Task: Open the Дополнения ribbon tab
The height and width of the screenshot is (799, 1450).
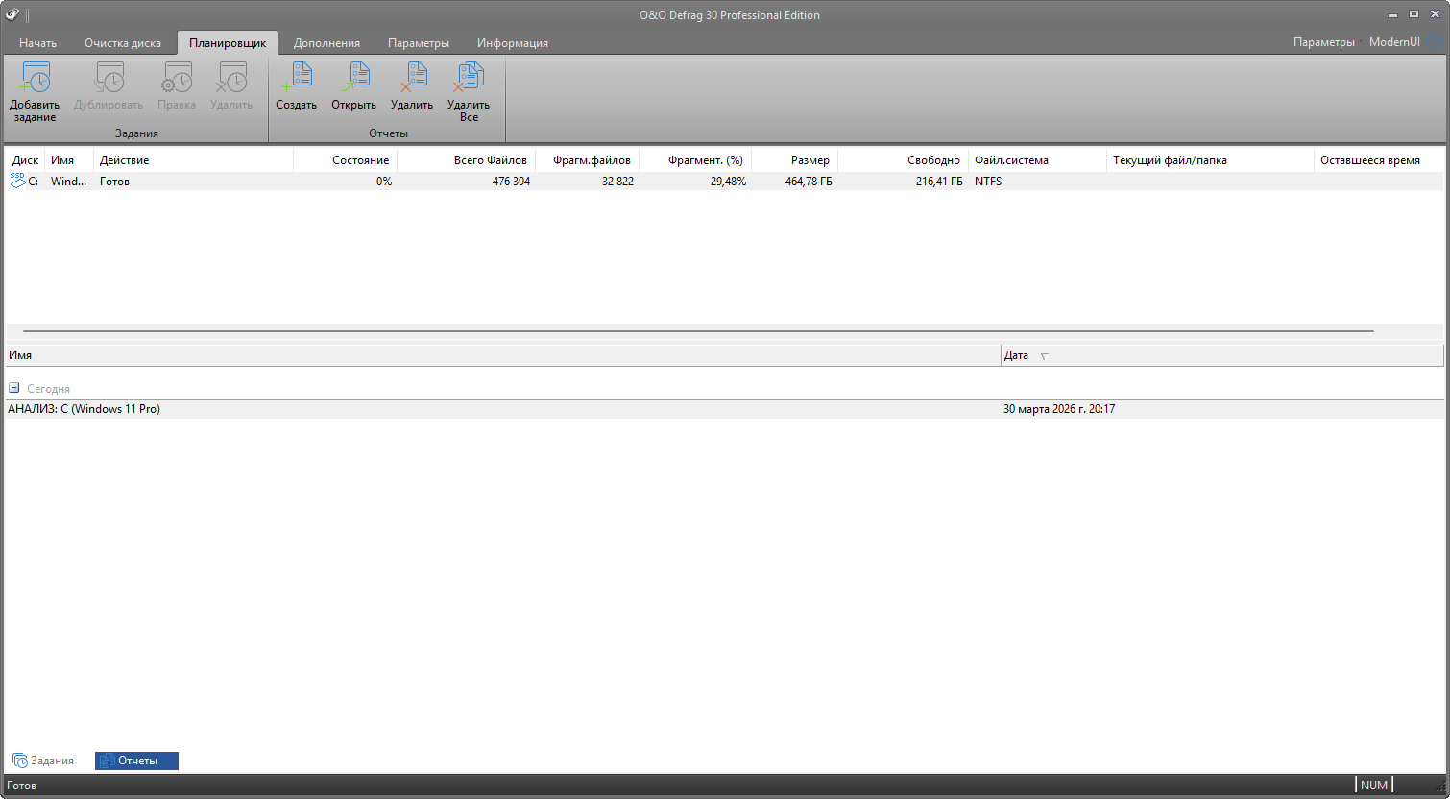Action: click(x=326, y=43)
